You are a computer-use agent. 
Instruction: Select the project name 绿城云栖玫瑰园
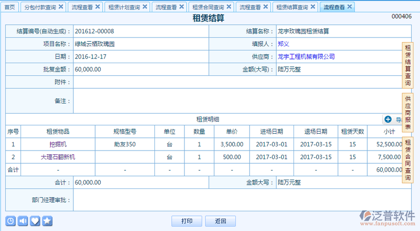point(95,44)
